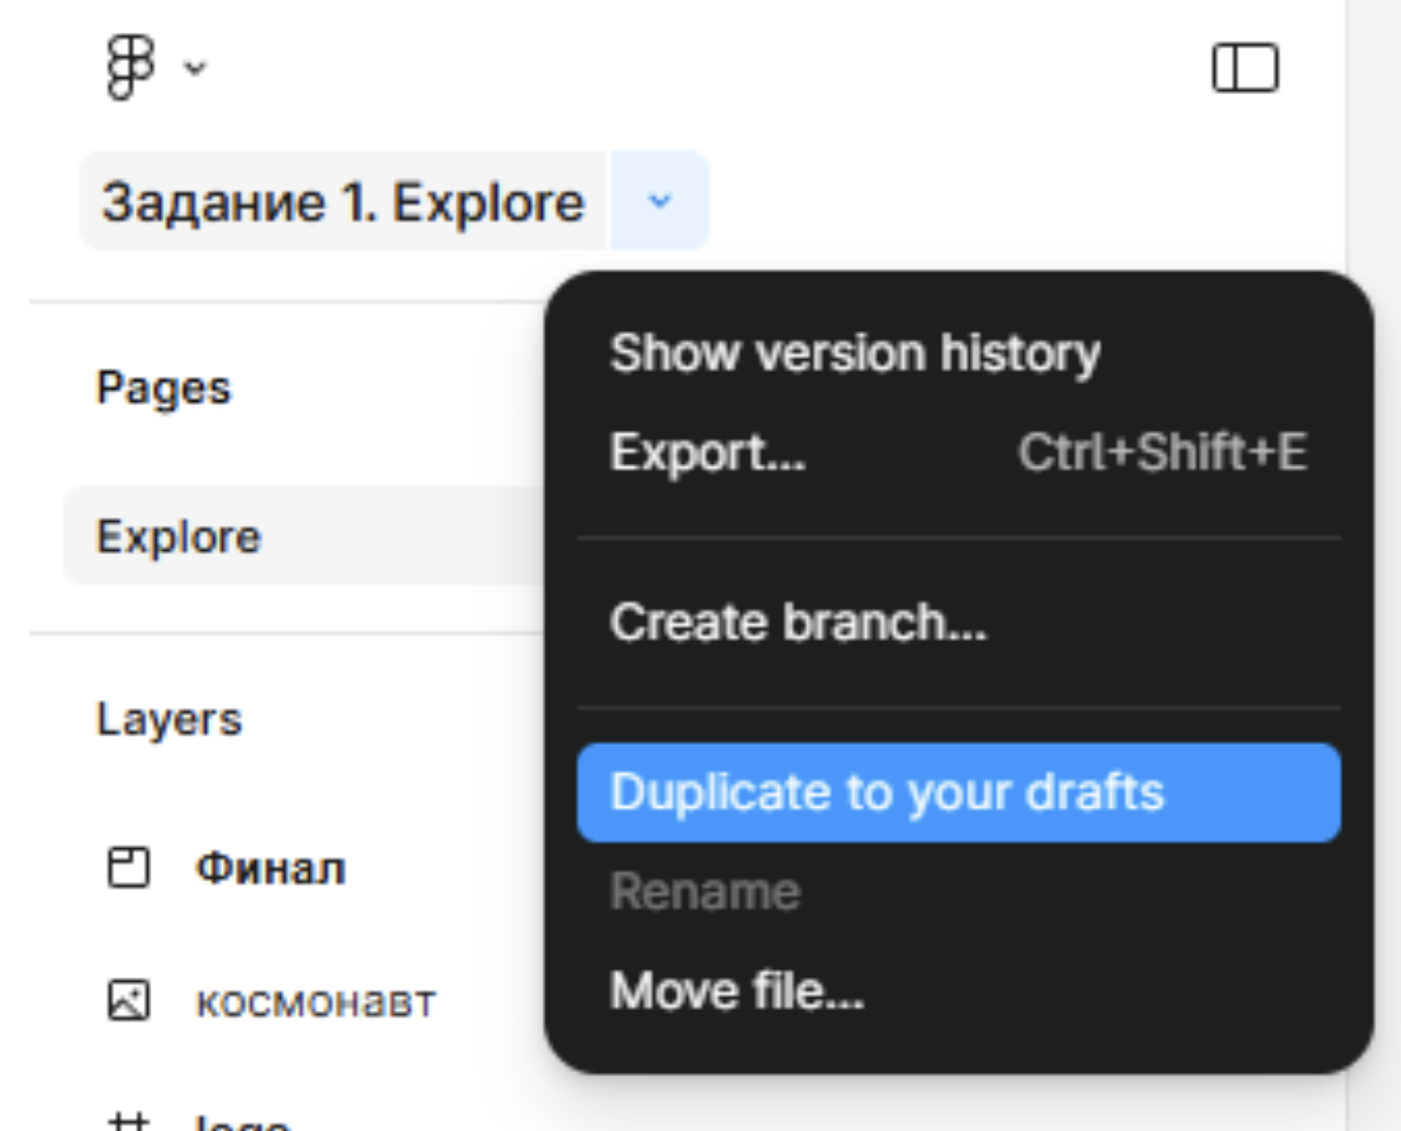Click the frame icon of logo layer
The height and width of the screenshot is (1131, 1401).
128,1123
